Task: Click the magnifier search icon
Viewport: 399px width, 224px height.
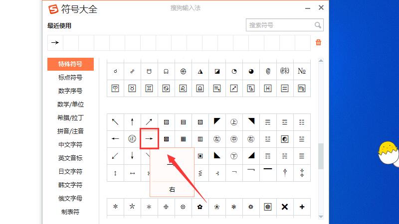Action: [x=318, y=25]
